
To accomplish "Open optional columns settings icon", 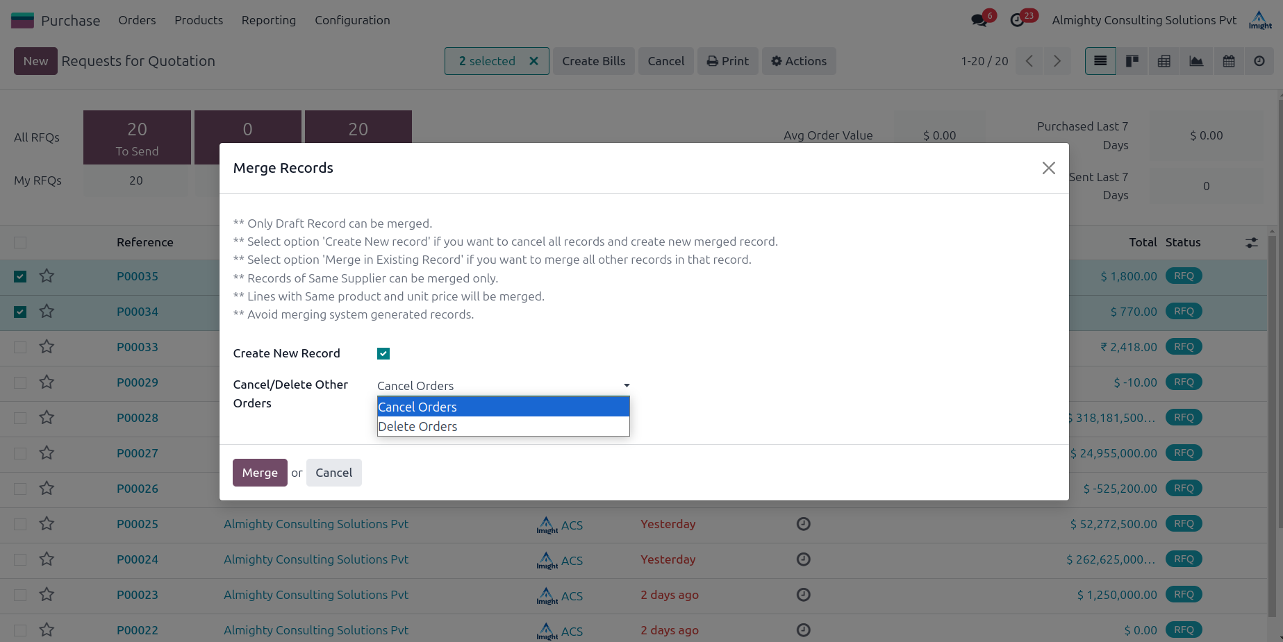I will click(1251, 242).
